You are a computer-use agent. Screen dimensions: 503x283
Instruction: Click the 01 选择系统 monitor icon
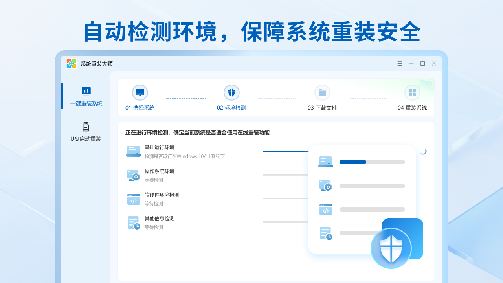click(140, 92)
